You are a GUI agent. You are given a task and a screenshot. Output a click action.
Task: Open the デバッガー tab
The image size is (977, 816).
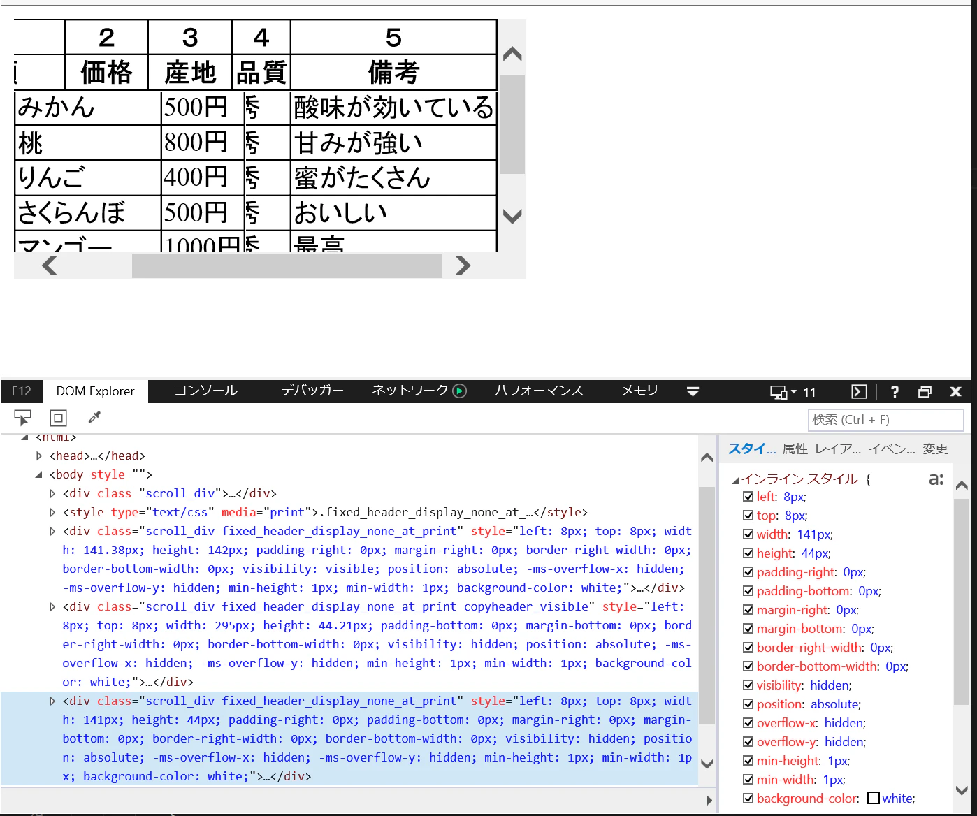point(312,391)
